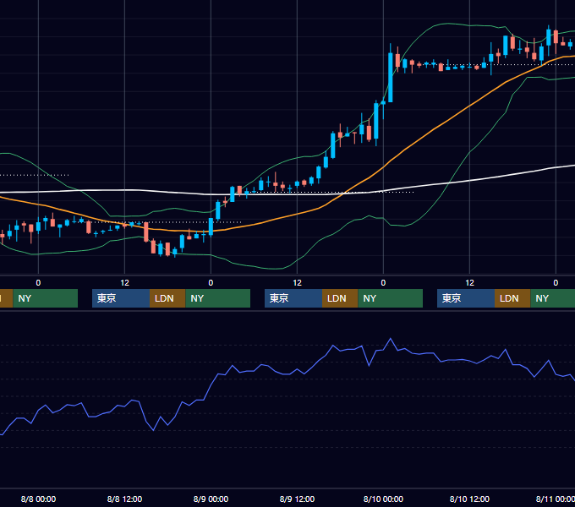Image resolution: width=575 pixels, height=507 pixels.
Task: Select the NY session block spanning 8/9 00:00
Action: (x=218, y=298)
